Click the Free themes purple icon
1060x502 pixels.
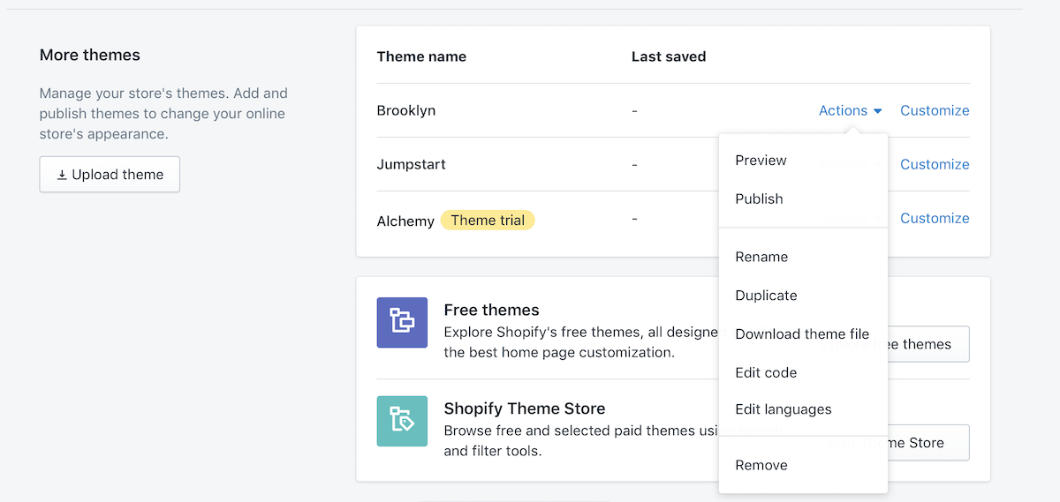(402, 322)
